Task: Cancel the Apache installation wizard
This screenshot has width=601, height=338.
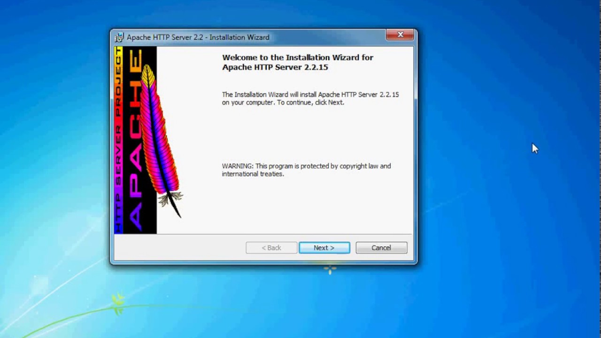Action: 381,248
